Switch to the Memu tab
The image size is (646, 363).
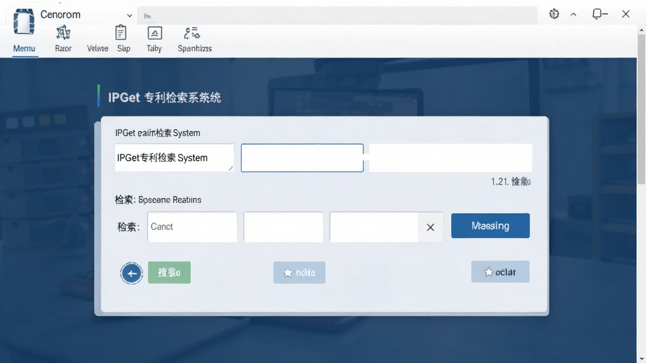click(x=25, y=48)
